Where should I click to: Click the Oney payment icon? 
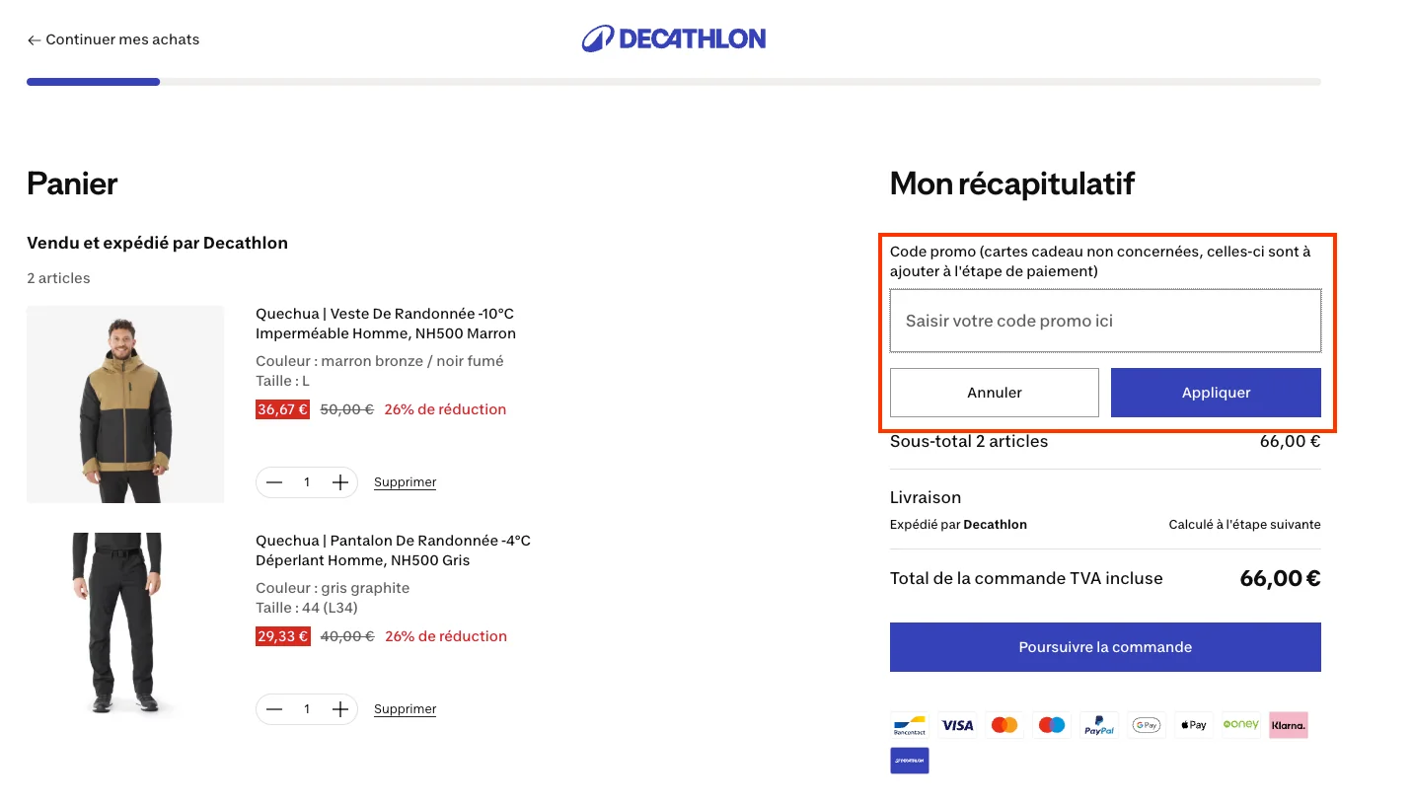pyautogui.click(x=1240, y=725)
